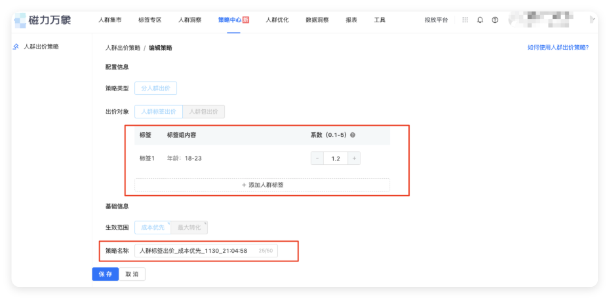The image size is (609, 298).
Task: Open the help question mark icon
Action: 495,20
